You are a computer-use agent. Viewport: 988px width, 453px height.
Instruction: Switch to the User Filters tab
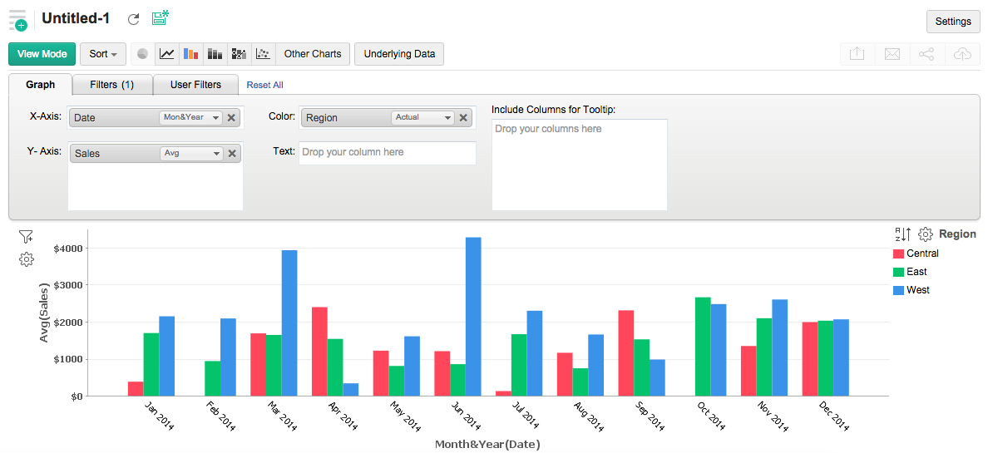(195, 85)
